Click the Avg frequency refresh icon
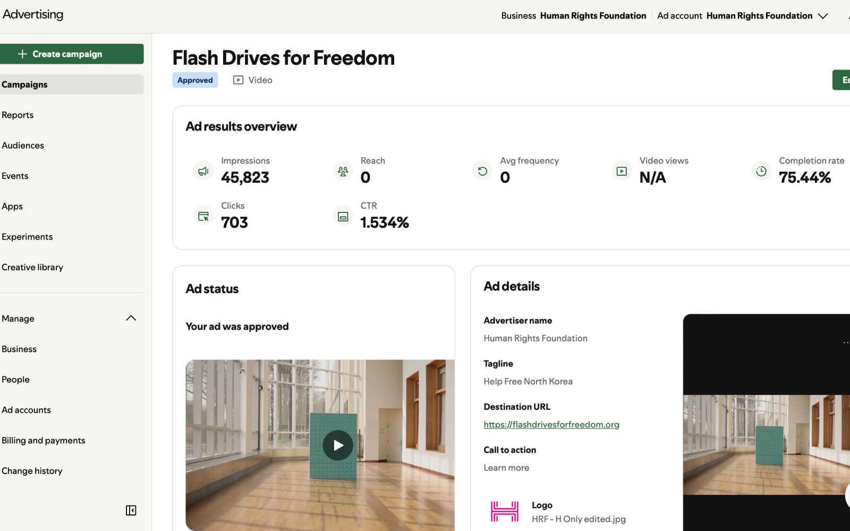The width and height of the screenshot is (850, 531). pos(482,171)
